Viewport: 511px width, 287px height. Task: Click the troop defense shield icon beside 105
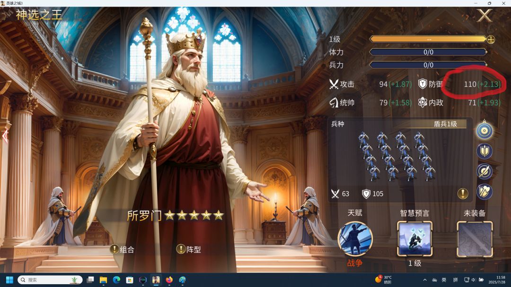point(366,194)
